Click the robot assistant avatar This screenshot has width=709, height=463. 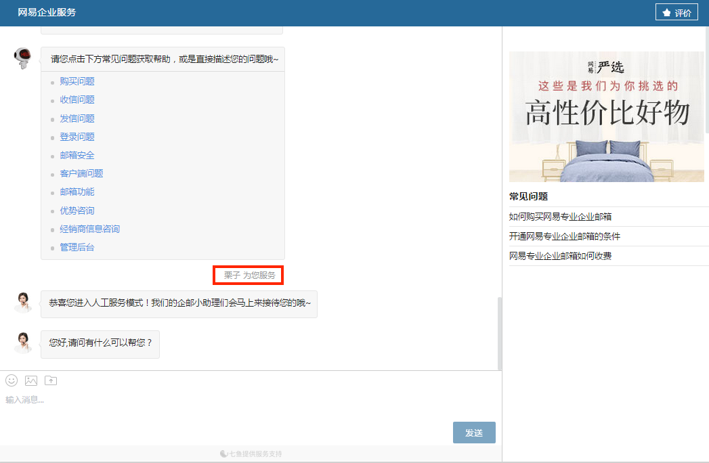[x=24, y=58]
